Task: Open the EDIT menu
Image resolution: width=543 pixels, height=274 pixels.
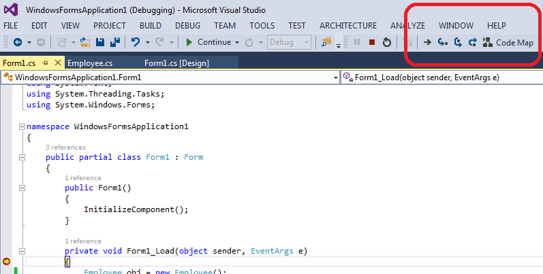Action: point(39,26)
